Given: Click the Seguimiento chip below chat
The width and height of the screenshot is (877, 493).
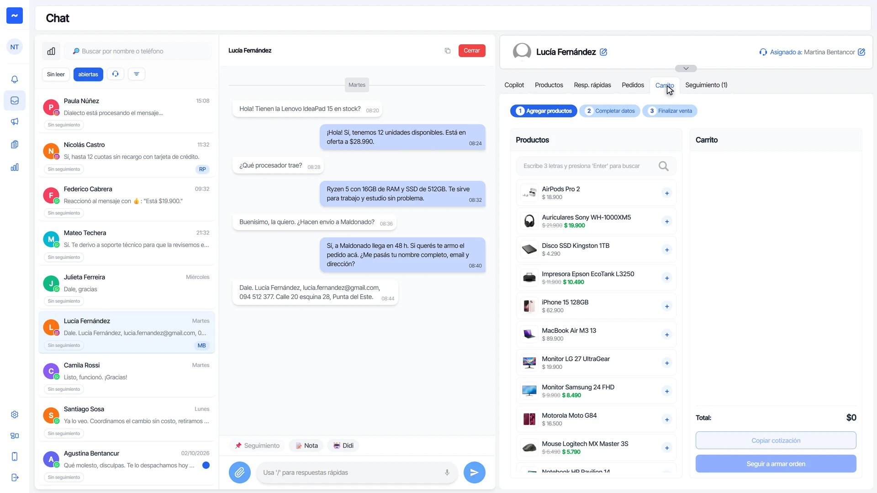Looking at the screenshot, I should click(257, 446).
